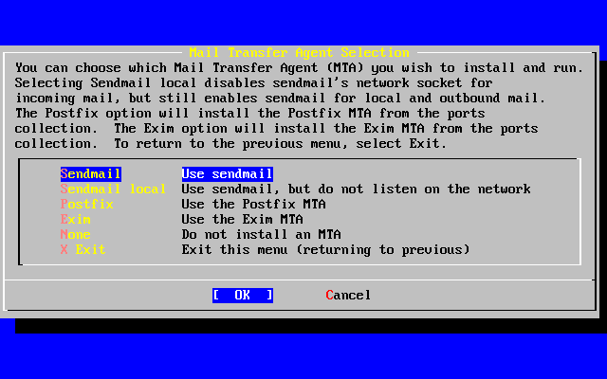Click 'Exit this menu (returning to previous)' text

[325, 249]
